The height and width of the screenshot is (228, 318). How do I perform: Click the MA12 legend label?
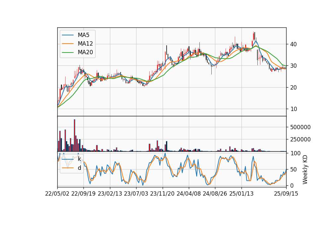click(x=85, y=44)
